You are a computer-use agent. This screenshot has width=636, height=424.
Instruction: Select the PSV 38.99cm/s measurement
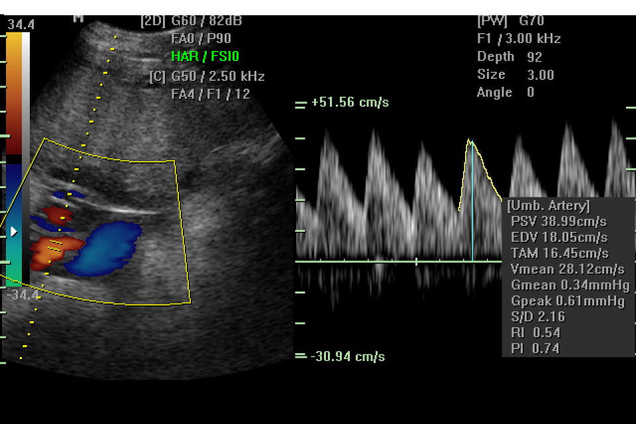pyautogui.click(x=558, y=221)
